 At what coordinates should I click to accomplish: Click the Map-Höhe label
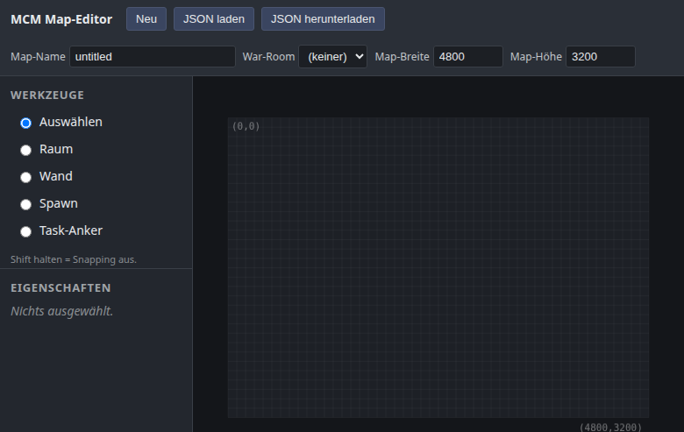(x=536, y=57)
